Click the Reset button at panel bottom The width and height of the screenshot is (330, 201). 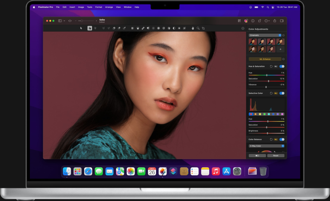click(276, 155)
